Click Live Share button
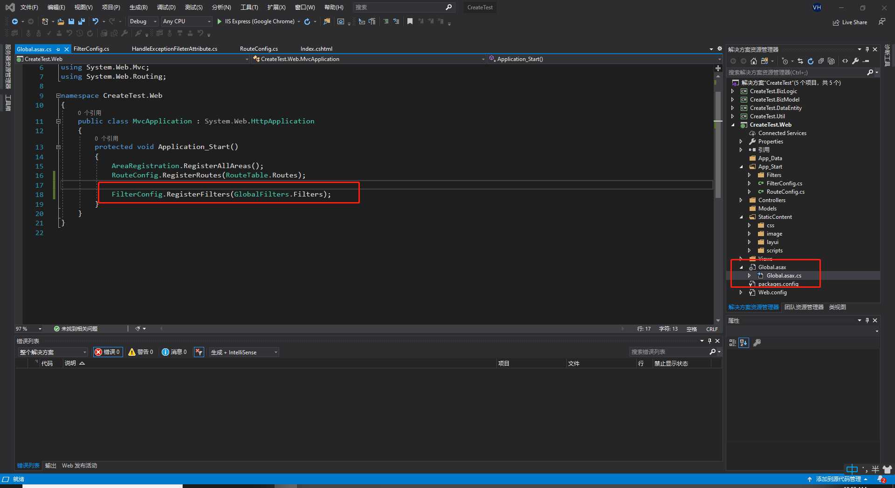The height and width of the screenshot is (488, 895). coord(850,22)
